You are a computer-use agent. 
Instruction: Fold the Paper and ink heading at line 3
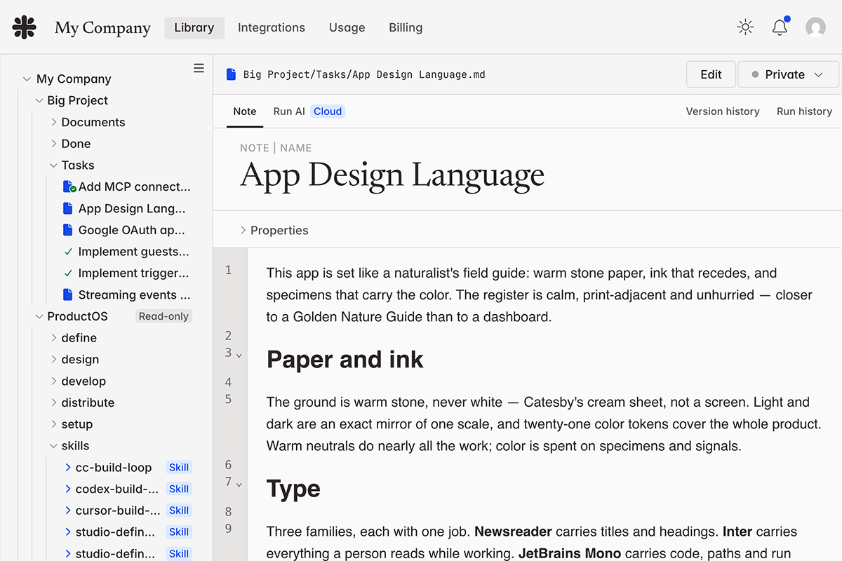tap(239, 356)
